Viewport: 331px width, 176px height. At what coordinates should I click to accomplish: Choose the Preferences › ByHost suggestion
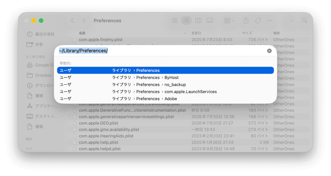[x=165, y=77]
